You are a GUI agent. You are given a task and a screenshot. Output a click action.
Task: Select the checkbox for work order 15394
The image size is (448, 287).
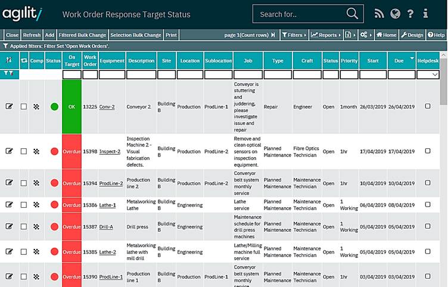click(x=24, y=183)
